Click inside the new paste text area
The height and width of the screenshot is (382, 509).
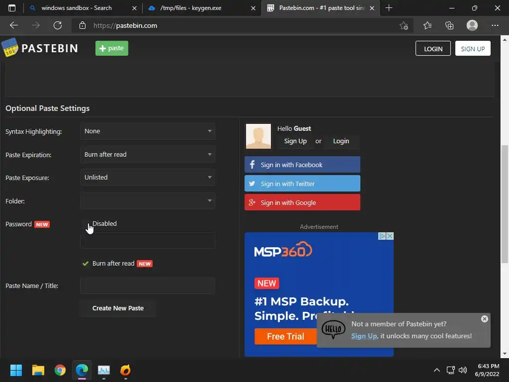250,80
